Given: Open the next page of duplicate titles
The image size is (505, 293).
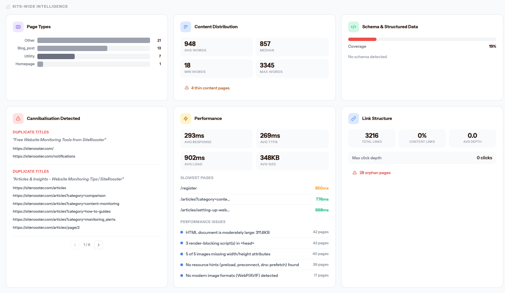Looking at the screenshot, I should point(98,245).
